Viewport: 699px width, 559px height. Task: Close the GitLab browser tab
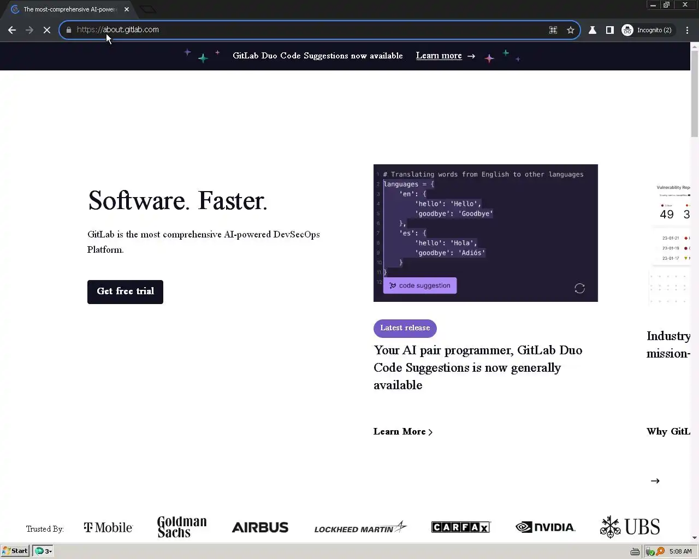click(127, 9)
